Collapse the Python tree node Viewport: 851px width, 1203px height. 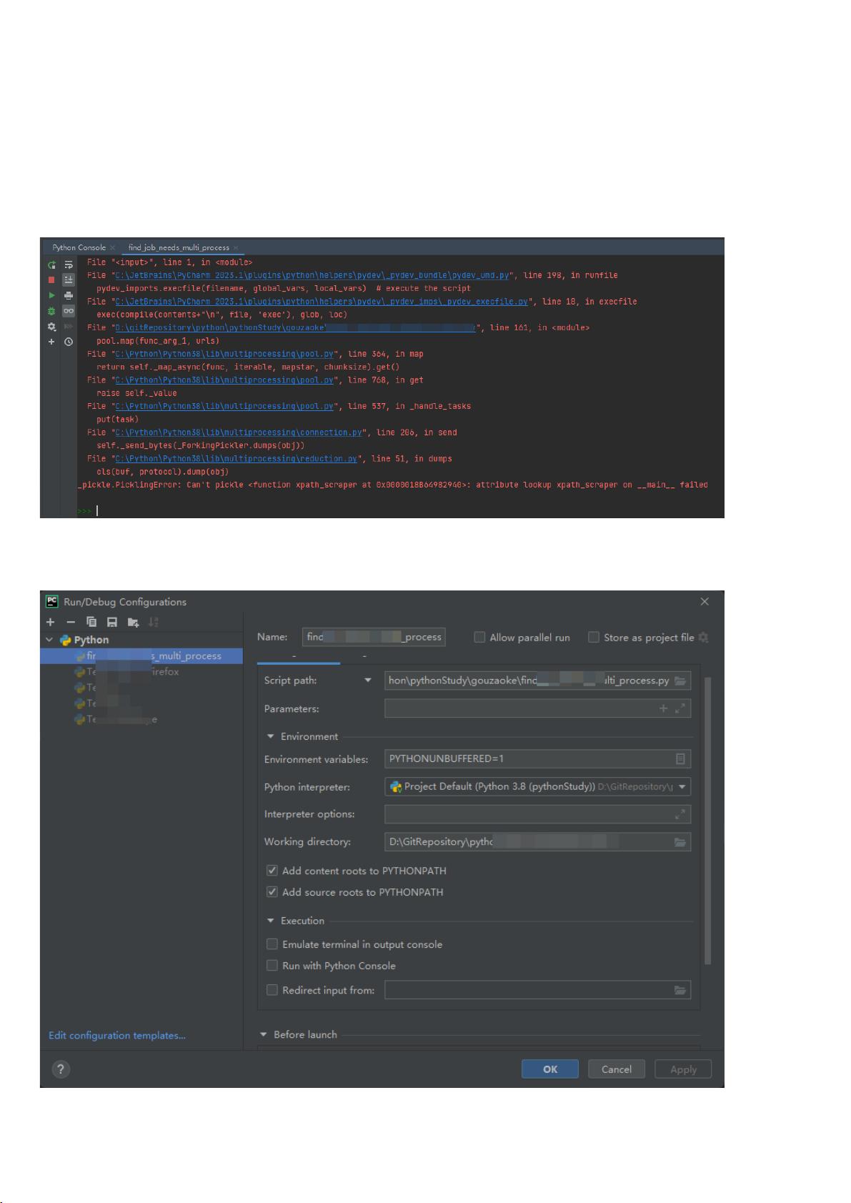tap(49, 640)
